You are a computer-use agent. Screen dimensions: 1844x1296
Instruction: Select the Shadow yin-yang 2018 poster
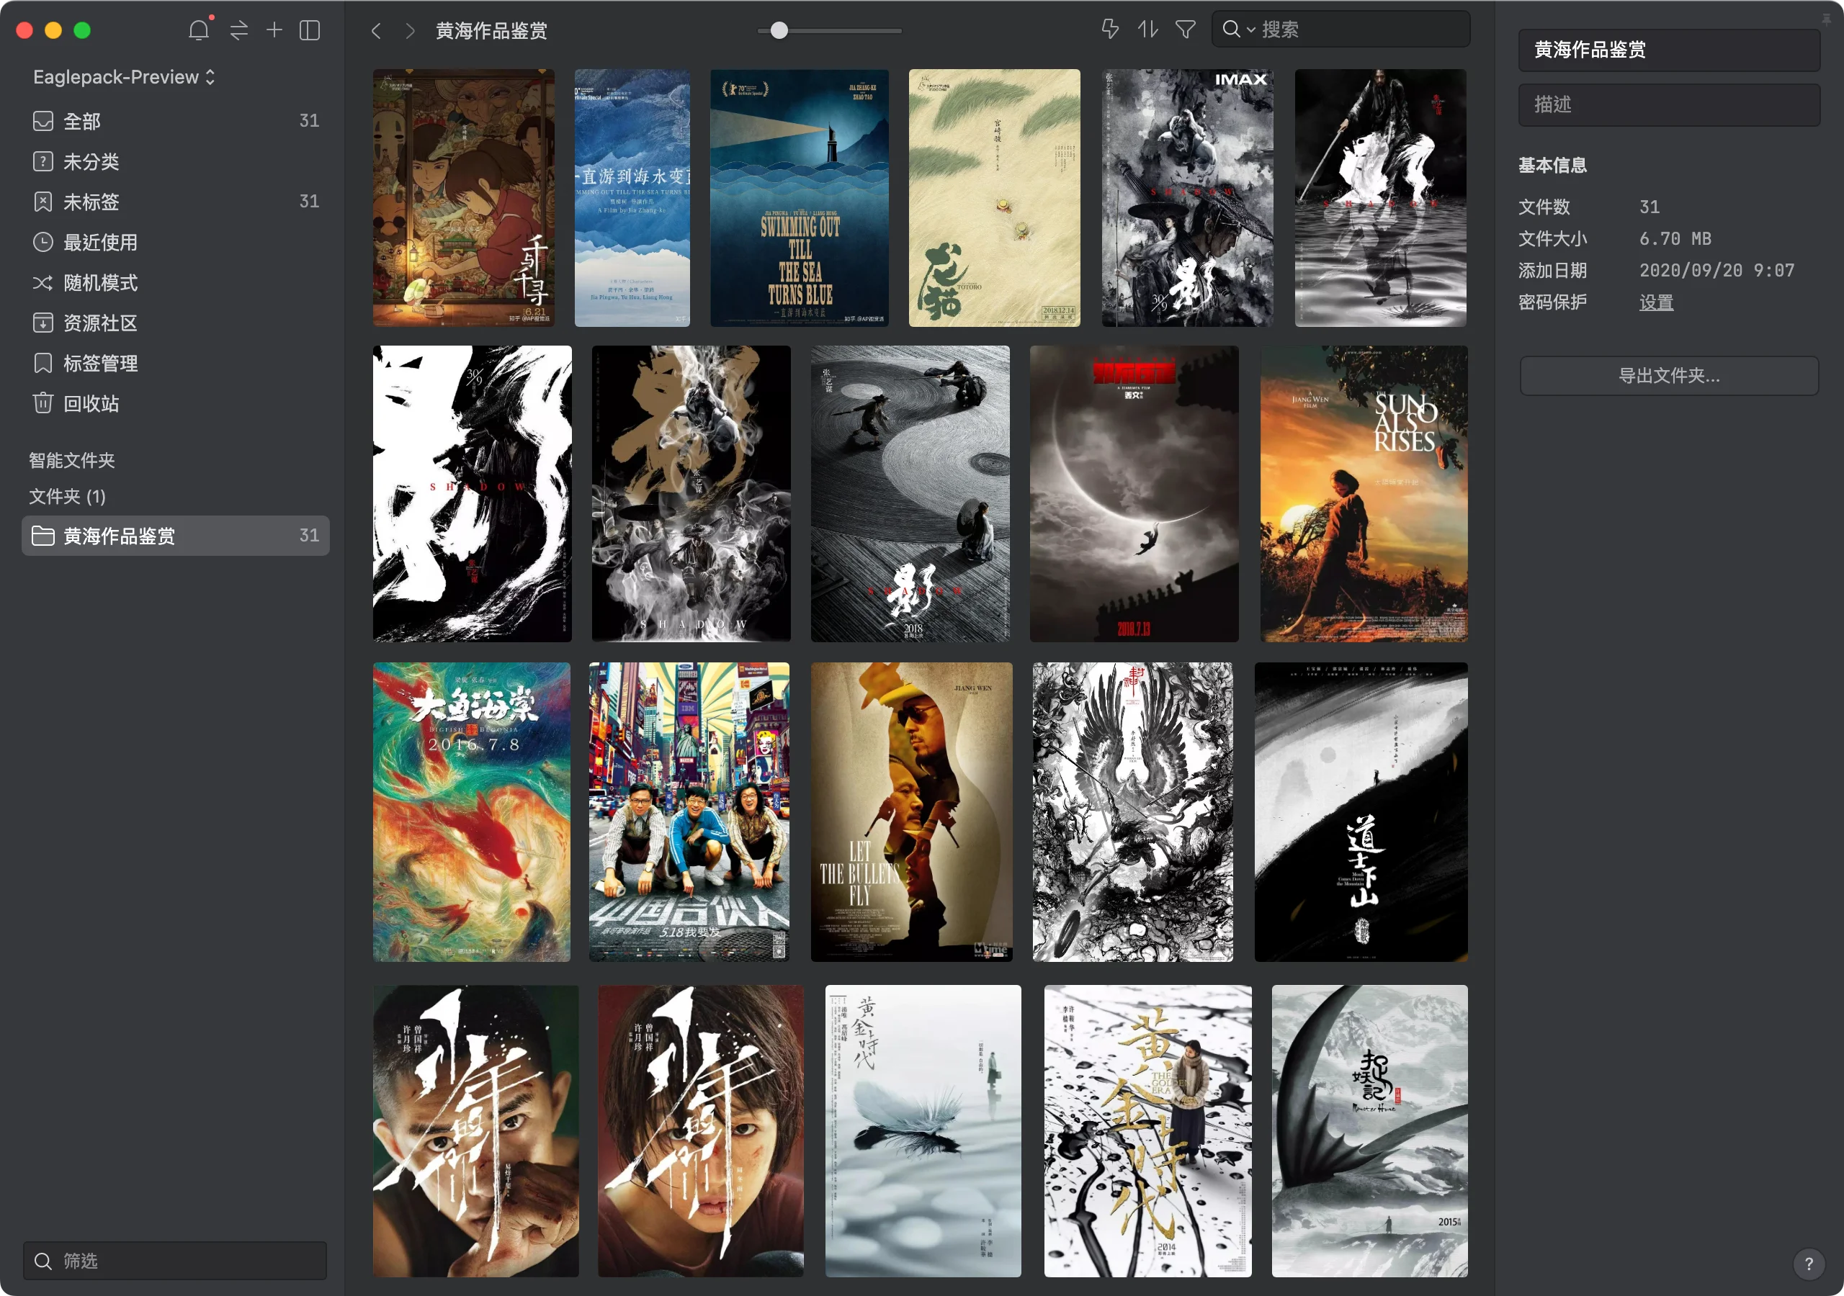(910, 494)
